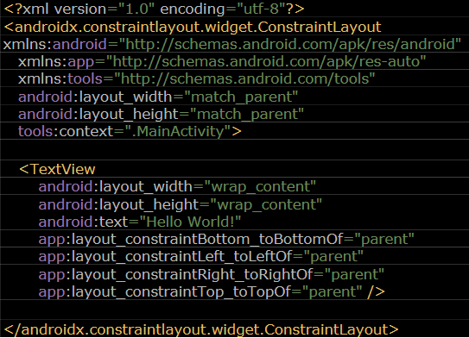469x338 pixels.
Task: Click layout_constraintTop_toTopOf line
Action: click(x=212, y=292)
